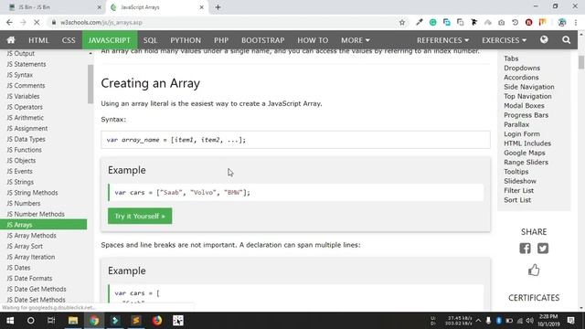The image size is (585, 329).
Task: Click the camera screenshot extension icon
Action: (x=502, y=23)
